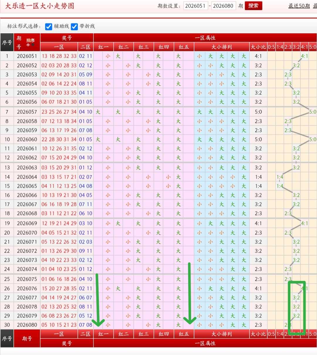Toggle the 带折线 checkbox
317x355 pixels.
74,27
